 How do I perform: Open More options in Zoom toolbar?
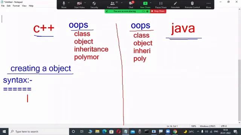pyautogui.click(x=208, y=4)
